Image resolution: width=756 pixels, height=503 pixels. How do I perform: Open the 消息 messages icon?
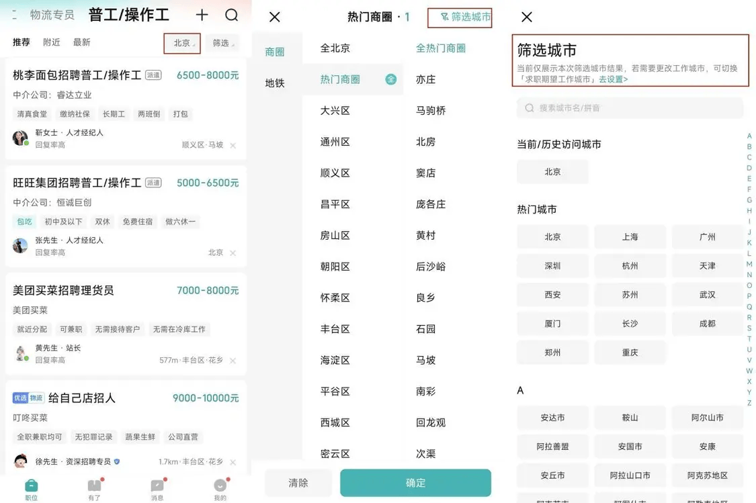coord(157,485)
